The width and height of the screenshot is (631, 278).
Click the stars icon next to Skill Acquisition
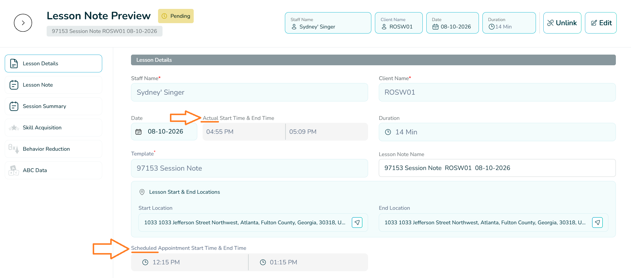point(14,128)
